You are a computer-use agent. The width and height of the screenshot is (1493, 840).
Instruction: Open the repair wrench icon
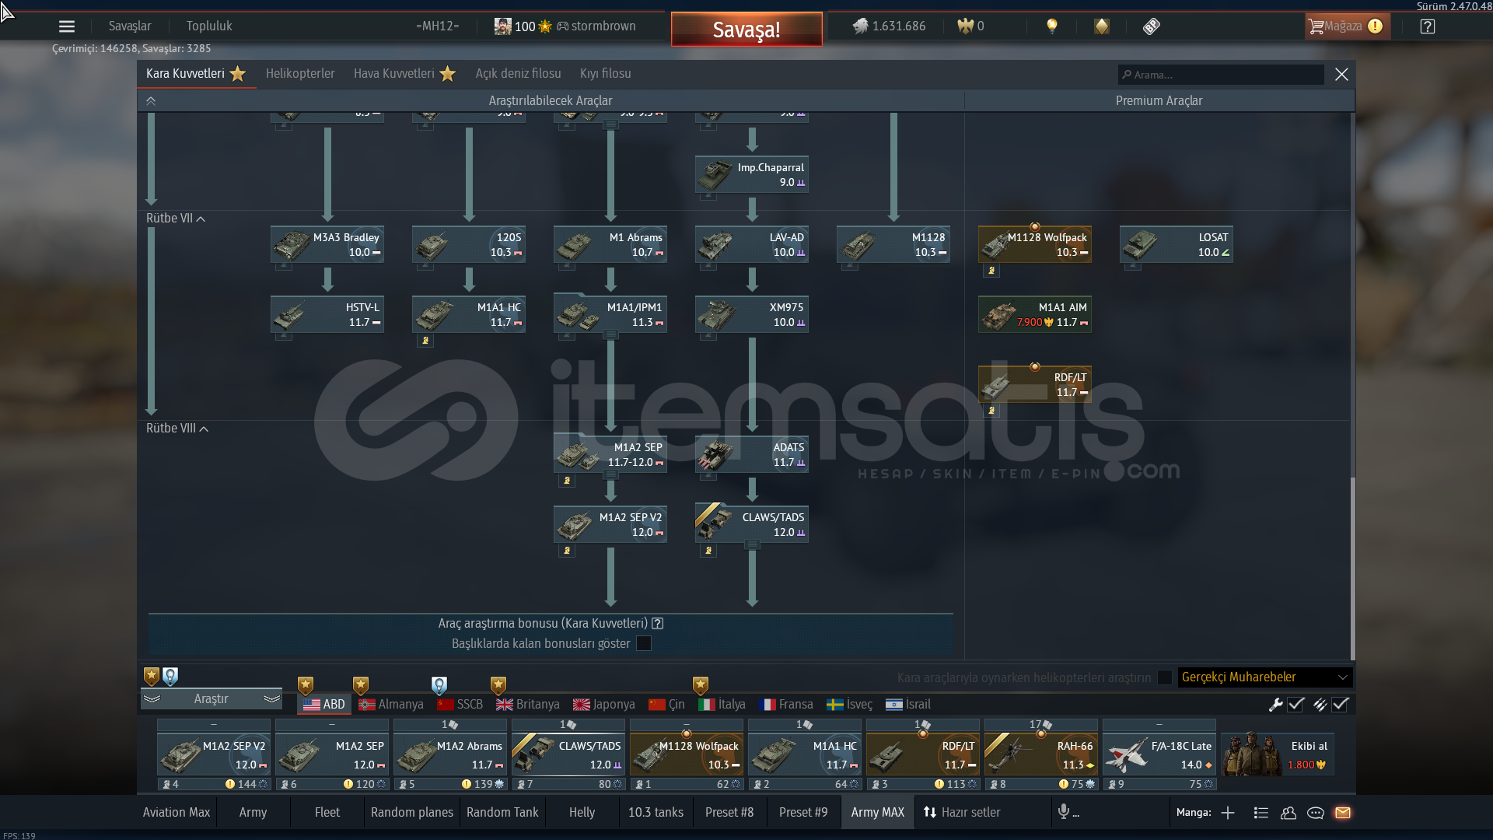click(x=1275, y=705)
